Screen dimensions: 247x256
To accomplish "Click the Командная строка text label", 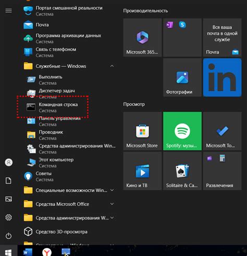I will point(58,105).
